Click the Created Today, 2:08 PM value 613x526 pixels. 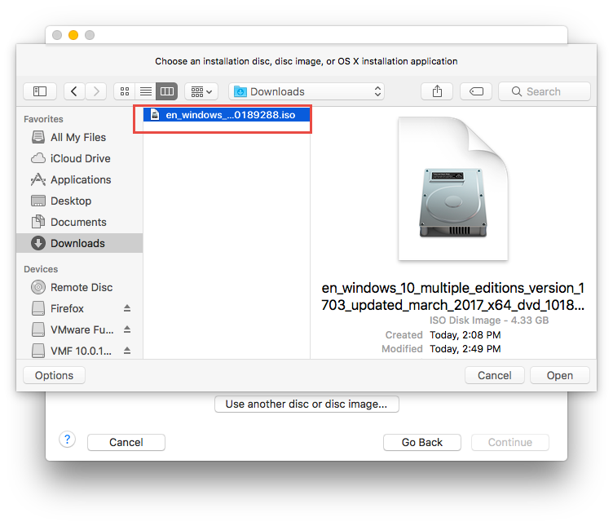click(465, 335)
